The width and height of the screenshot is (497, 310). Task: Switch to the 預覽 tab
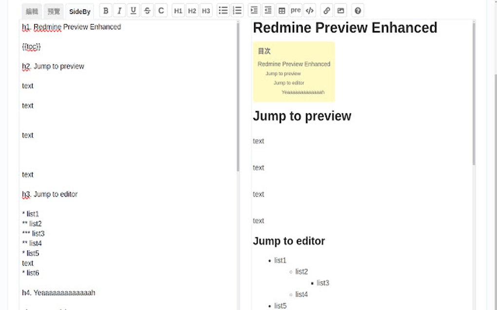53,10
